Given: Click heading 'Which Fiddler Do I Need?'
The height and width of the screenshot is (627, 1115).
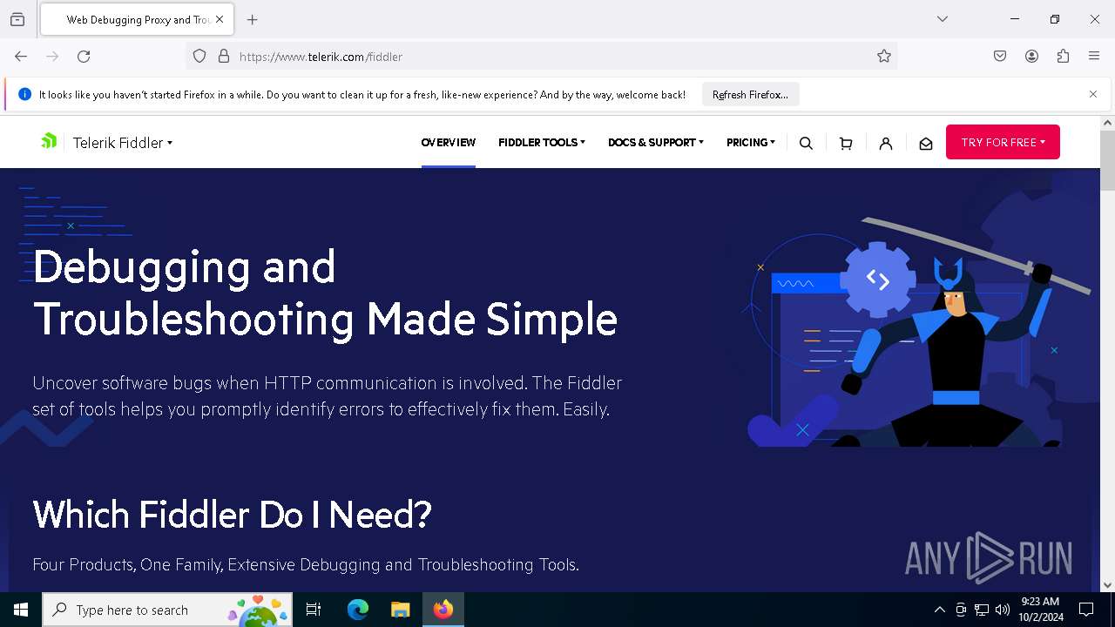Looking at the screenshot, I should (x=232, y=515).
